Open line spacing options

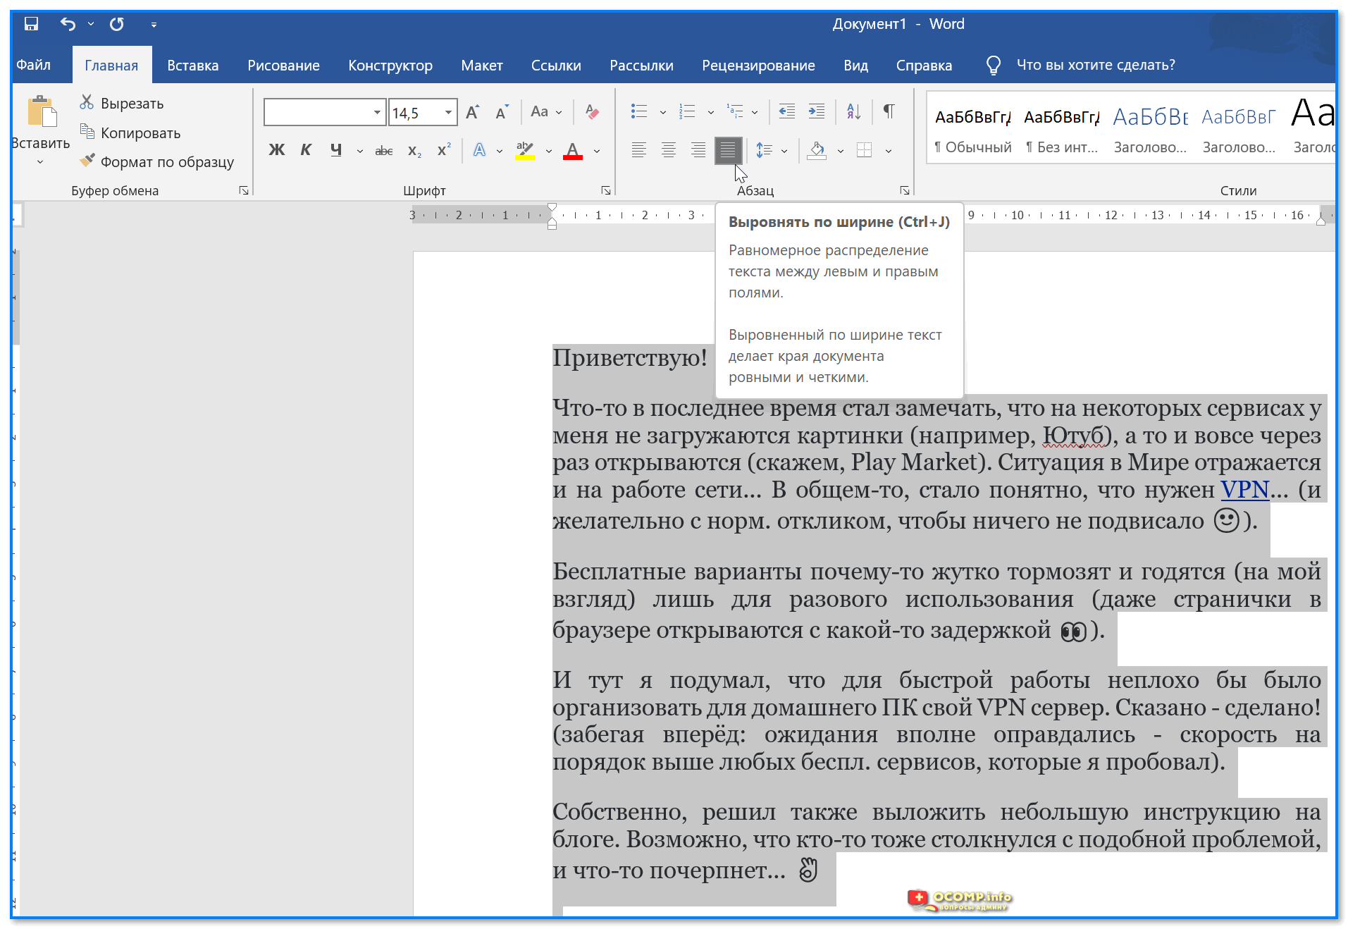[764, 150]
